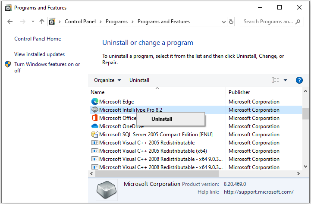
Task: Expand the breadcrumb chevron after Control Panel
Action: click(x=101, y=22)
